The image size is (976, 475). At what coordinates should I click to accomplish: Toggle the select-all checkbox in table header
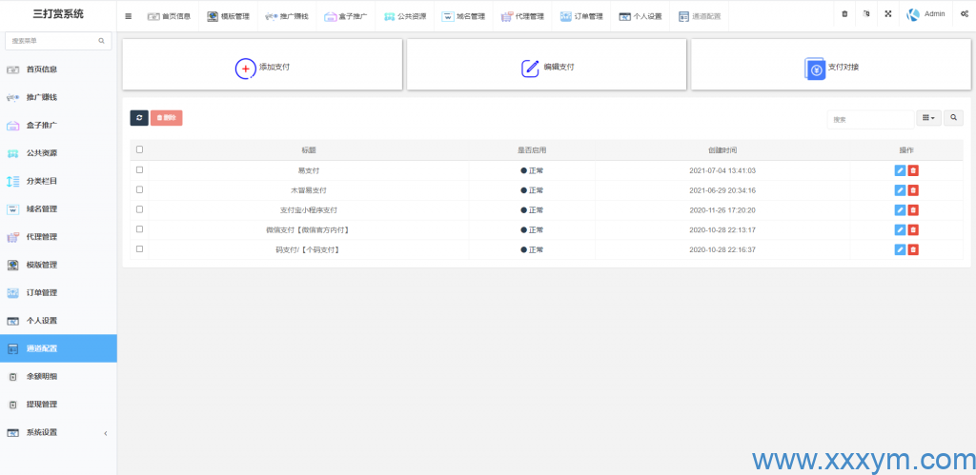click(140, 149)
